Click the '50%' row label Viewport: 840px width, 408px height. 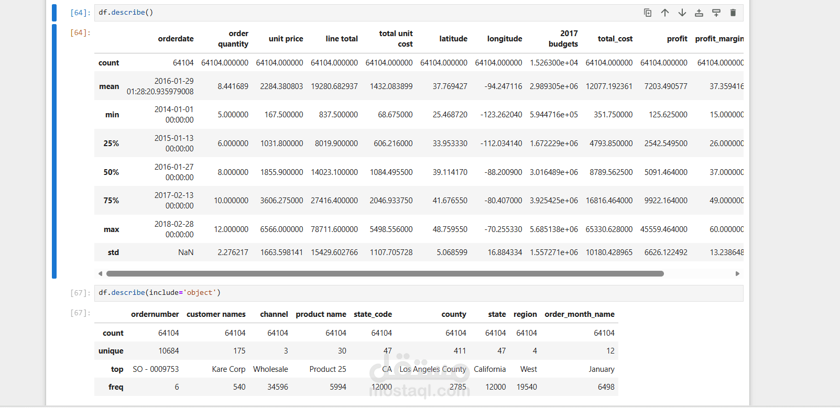111,172
